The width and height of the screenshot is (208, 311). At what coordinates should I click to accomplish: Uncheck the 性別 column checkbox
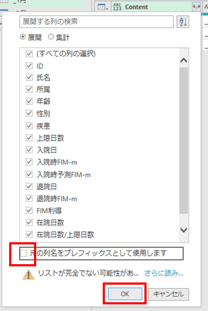pos(29,113)
